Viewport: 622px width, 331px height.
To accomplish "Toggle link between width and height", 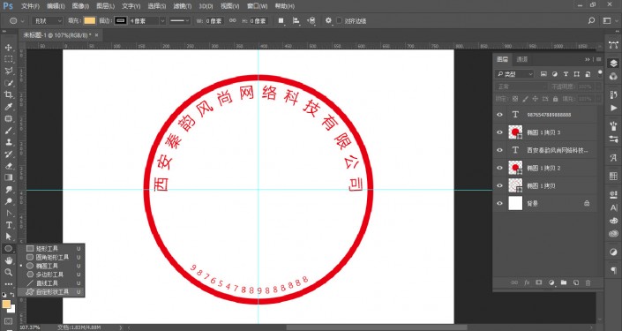I will click(232, 20).
